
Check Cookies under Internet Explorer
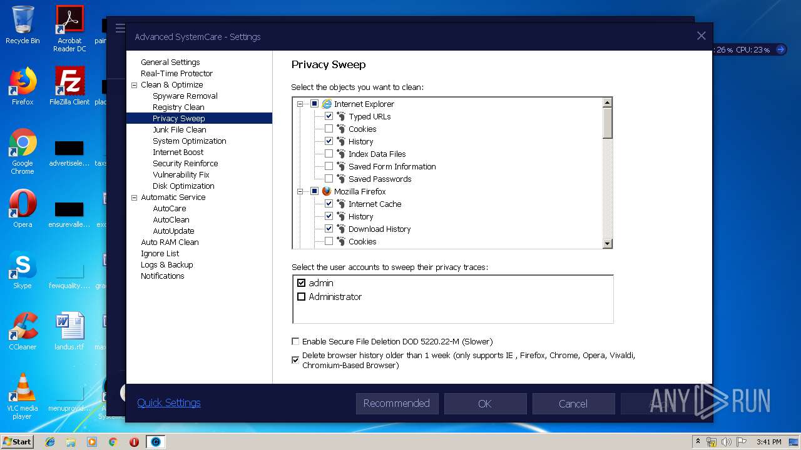(x=329, y=129)
